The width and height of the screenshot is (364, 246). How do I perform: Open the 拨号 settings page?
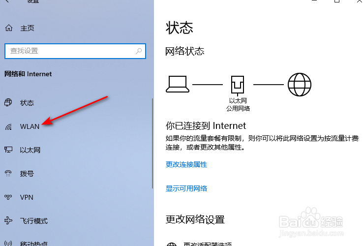(27, 174)
